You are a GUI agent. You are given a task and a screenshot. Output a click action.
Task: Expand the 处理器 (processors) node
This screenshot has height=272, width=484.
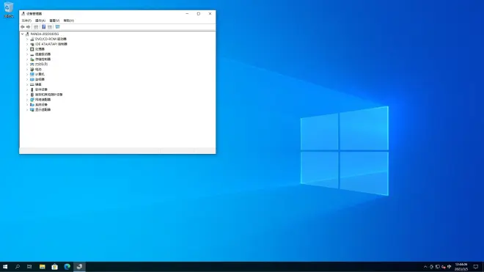27,49
